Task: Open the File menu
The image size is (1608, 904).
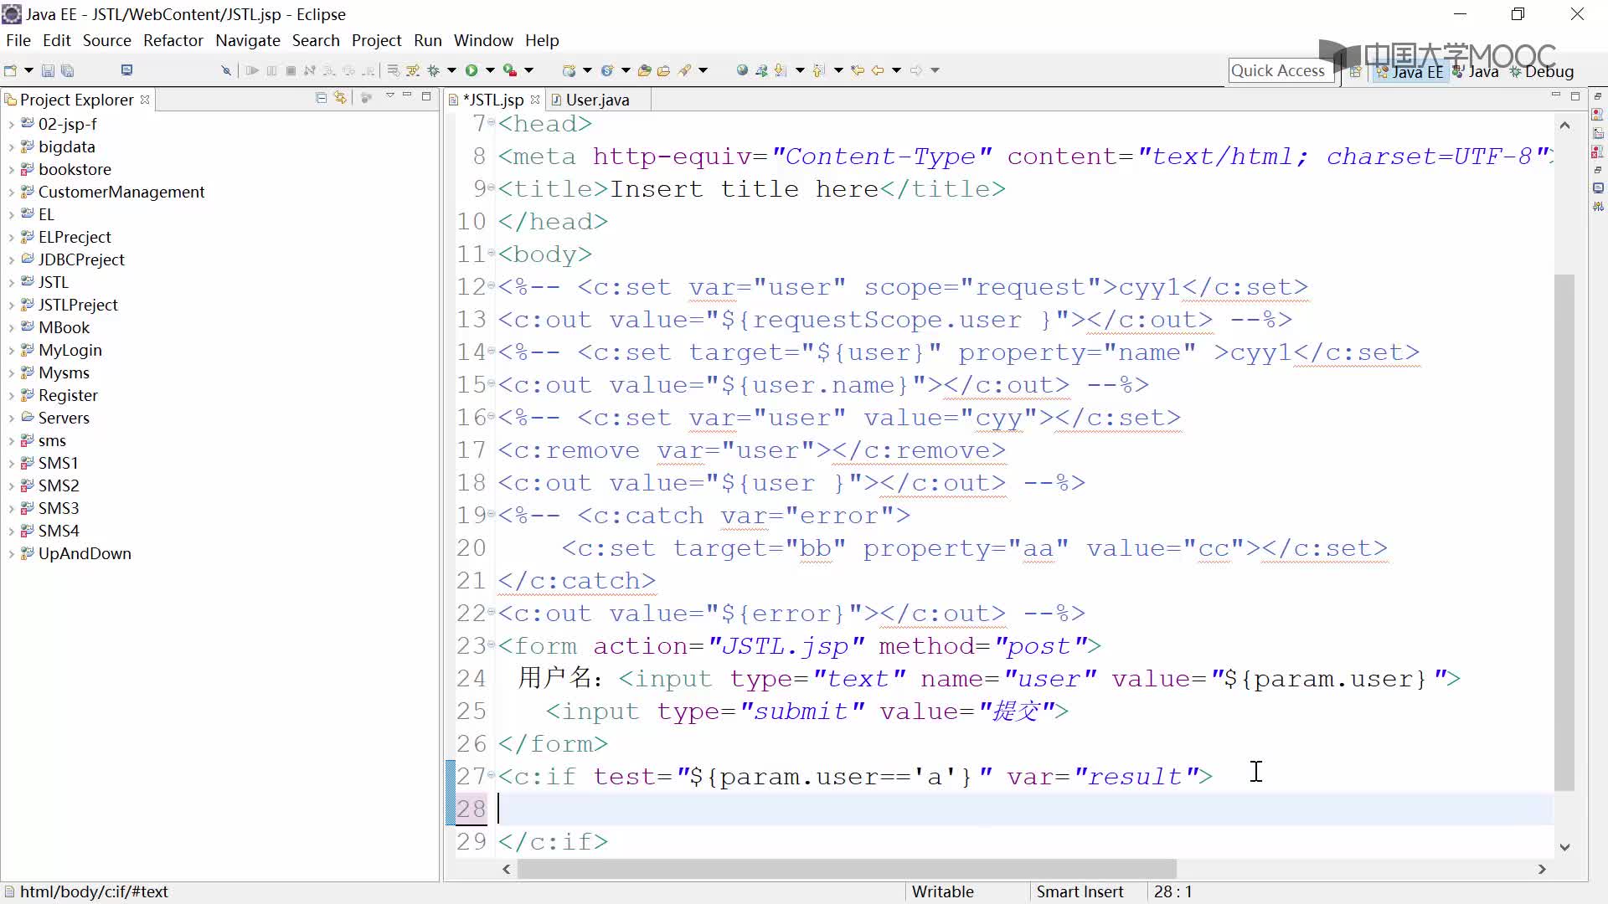Action: coord(18,40)
